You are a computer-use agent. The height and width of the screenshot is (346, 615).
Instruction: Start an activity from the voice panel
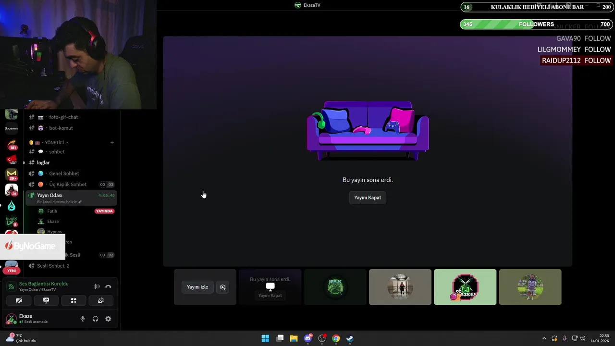click(74, 300)
